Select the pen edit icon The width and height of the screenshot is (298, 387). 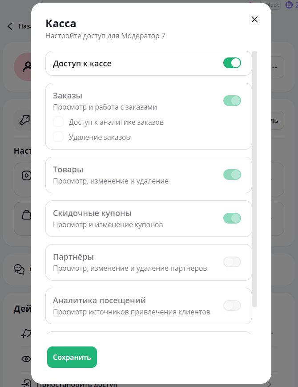click(25, 120)
